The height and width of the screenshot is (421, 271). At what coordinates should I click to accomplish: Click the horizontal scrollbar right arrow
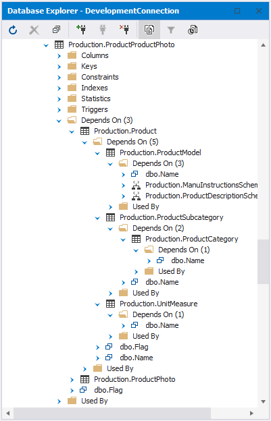pos(251,413)
